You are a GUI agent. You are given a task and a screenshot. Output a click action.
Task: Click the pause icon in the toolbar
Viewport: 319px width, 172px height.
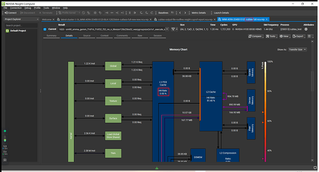129,13
